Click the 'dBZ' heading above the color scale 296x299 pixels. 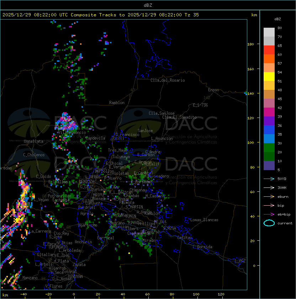277,19
